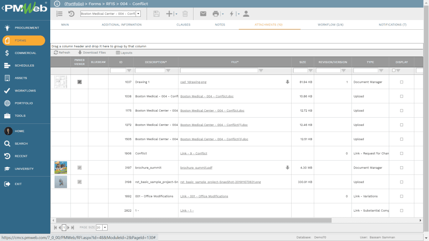Open filter icon for Revision/Version column
429x241 pixels.
(x=344, y=70)
